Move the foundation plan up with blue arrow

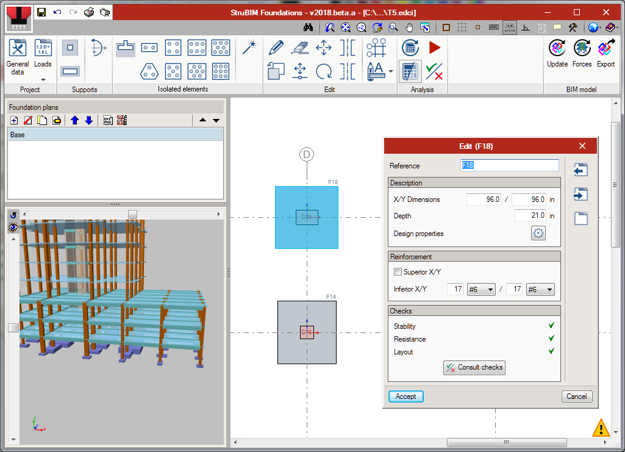coord(74,120)
